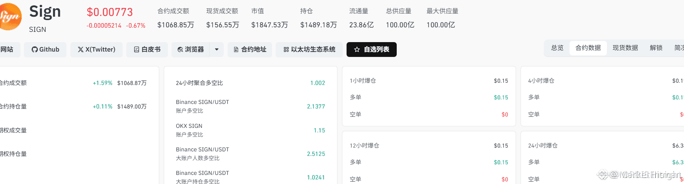Click the -0.67% change value
The height and width of the screenshot is (184, 684).
tap(136, 26)
